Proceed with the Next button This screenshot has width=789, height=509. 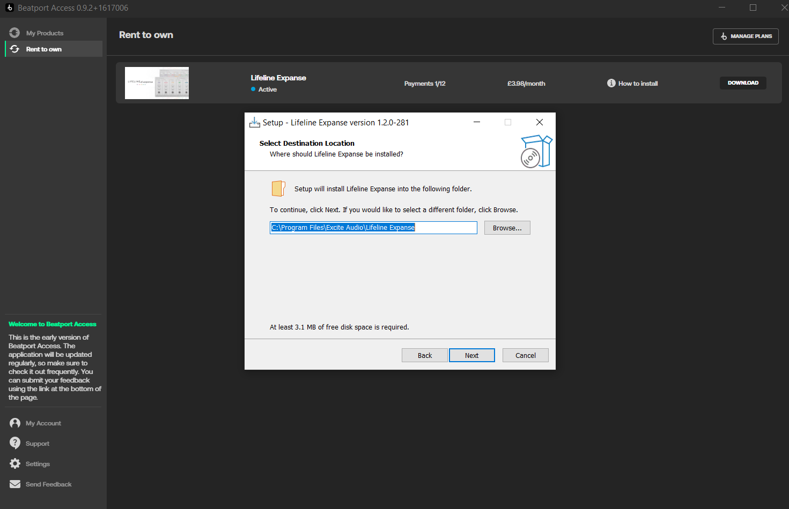471,355
